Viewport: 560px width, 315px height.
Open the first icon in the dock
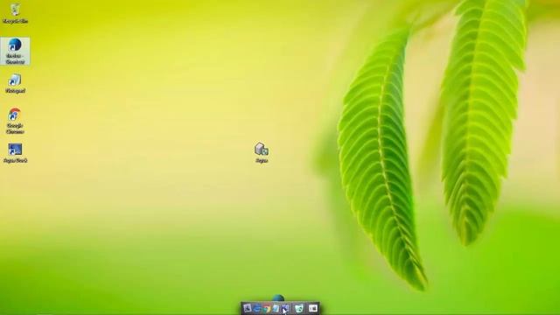(248, 308)
